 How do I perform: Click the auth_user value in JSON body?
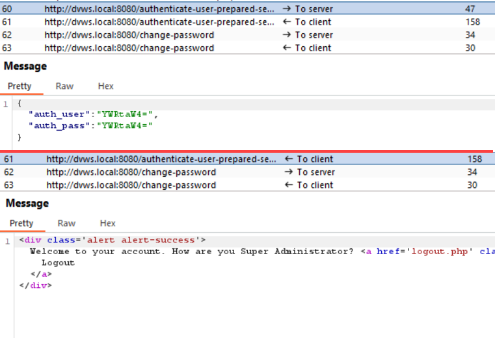125,114
